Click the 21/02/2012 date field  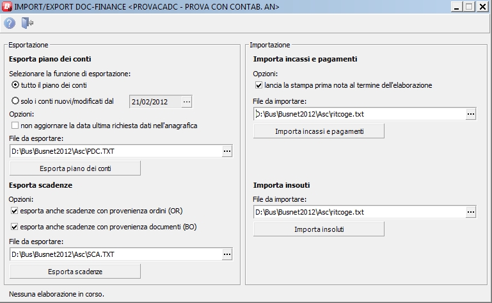click(154, 101)
